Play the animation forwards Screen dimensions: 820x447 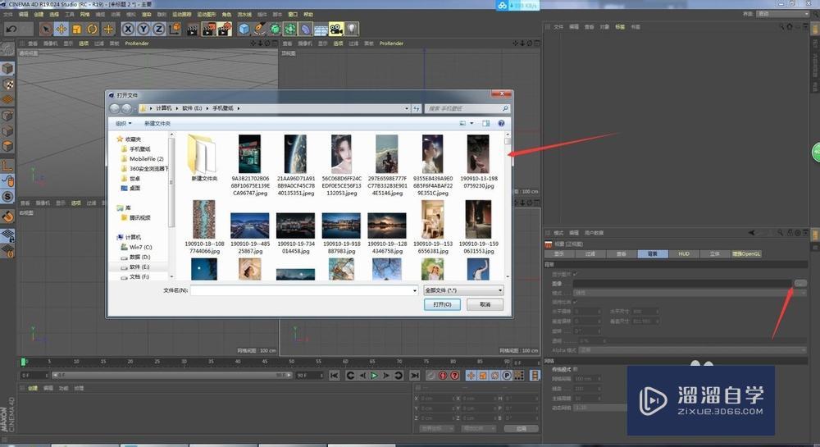click(x=374, y=376)
